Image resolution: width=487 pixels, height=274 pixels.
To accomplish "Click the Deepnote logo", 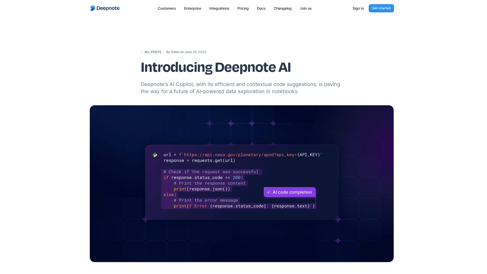I will (x=105, y=8).
